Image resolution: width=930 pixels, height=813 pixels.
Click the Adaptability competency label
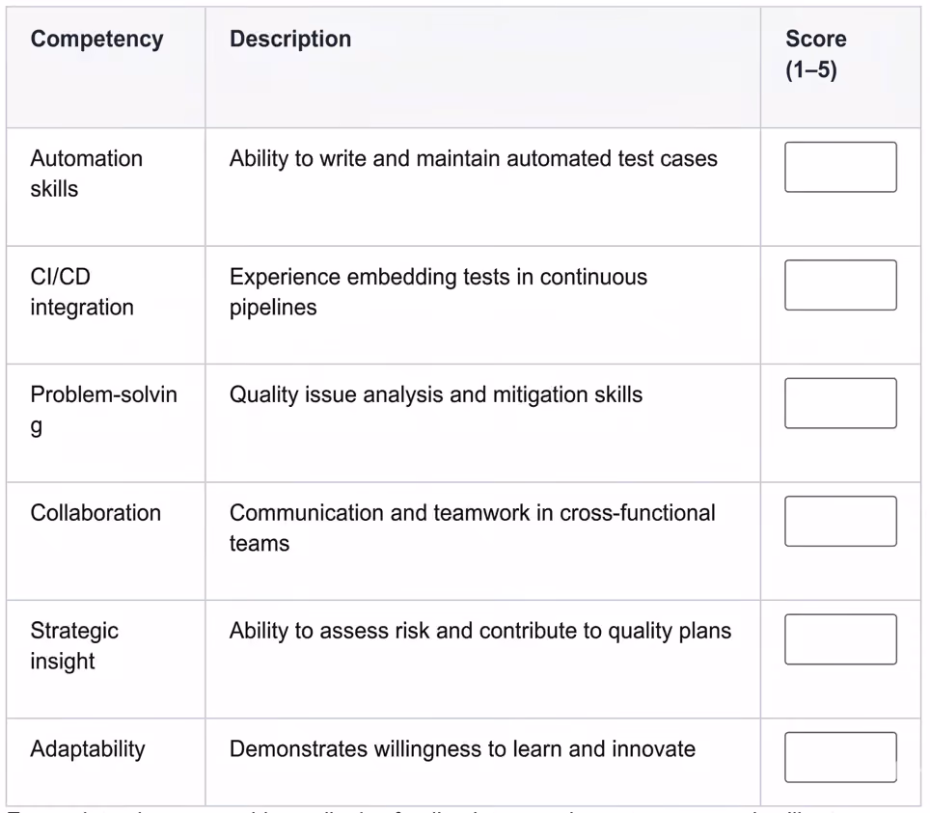[x=88, y=749]
